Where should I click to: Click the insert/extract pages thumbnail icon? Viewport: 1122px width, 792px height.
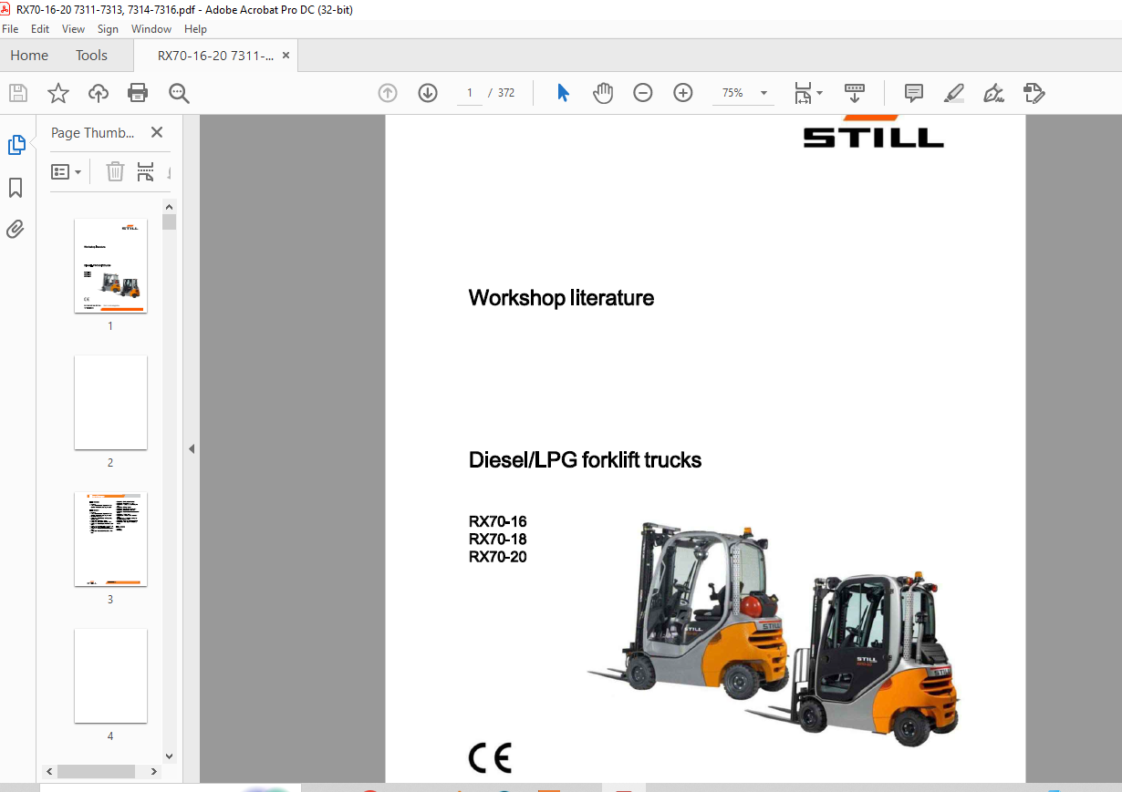click(x=145, y=171)
